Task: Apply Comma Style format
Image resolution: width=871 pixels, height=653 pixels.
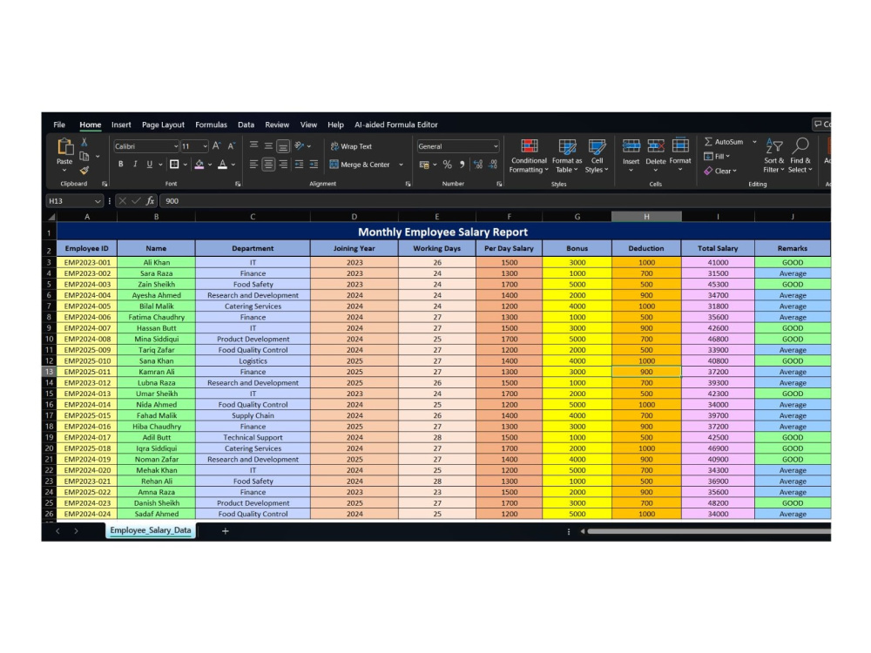Action: pos(463,165)
